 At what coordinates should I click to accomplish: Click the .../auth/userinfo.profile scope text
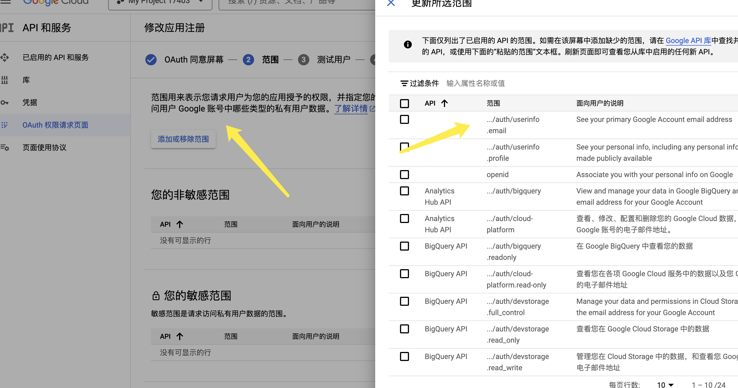click(x=513, y=153)
